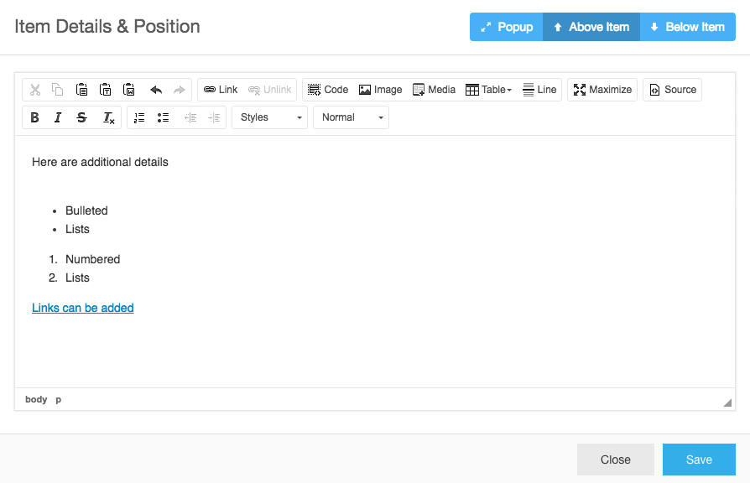Click the Image insert button
This screenshot has height=483, width=750.
pyautogui.click(x=380, y=90)
